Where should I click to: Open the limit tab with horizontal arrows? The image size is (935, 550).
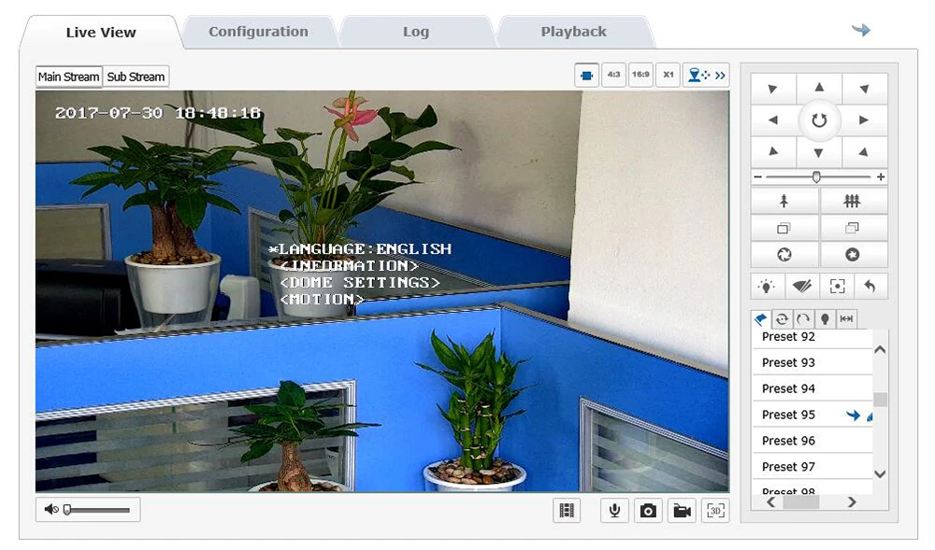tap(846, 319)
